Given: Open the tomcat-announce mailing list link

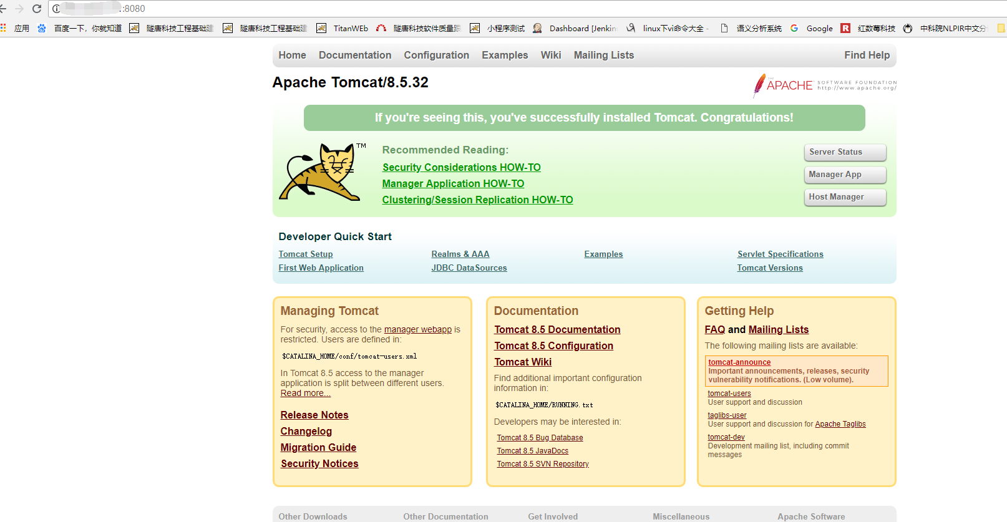Looking at the screenshot, I should 739,362.
